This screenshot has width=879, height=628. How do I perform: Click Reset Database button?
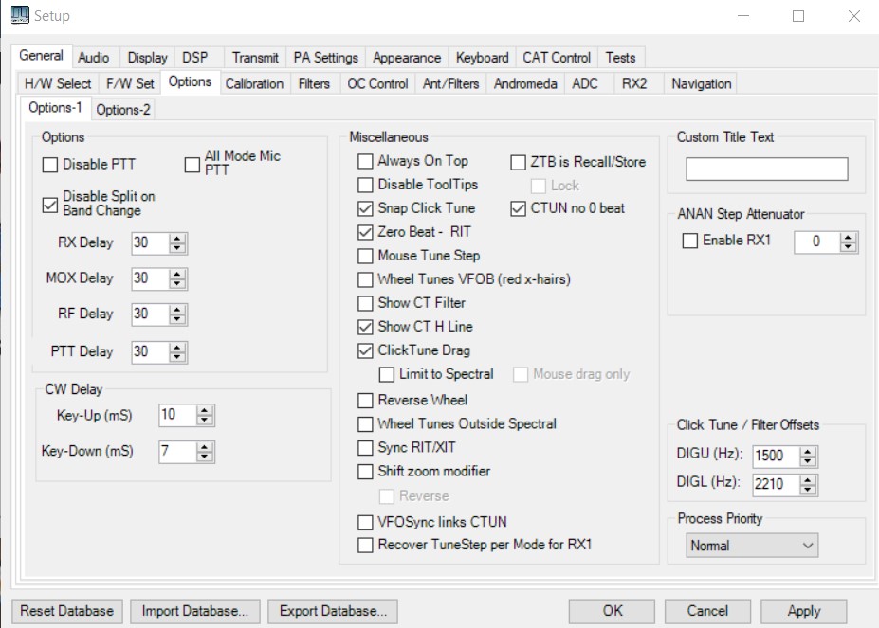tap(66, 611)
